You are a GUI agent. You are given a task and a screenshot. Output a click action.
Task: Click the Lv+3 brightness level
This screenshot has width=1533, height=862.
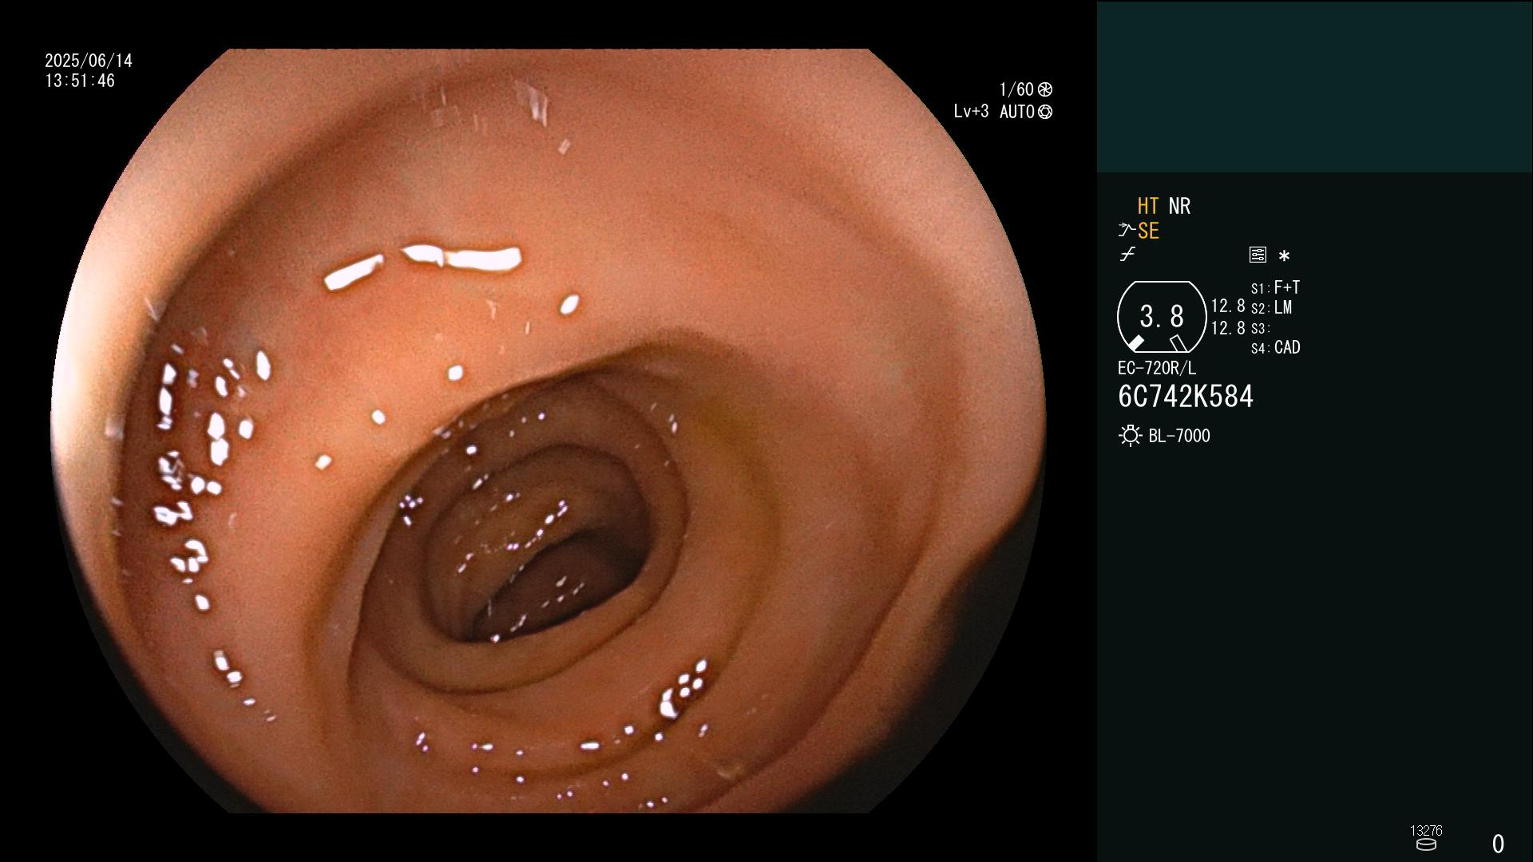pos(971,111)
